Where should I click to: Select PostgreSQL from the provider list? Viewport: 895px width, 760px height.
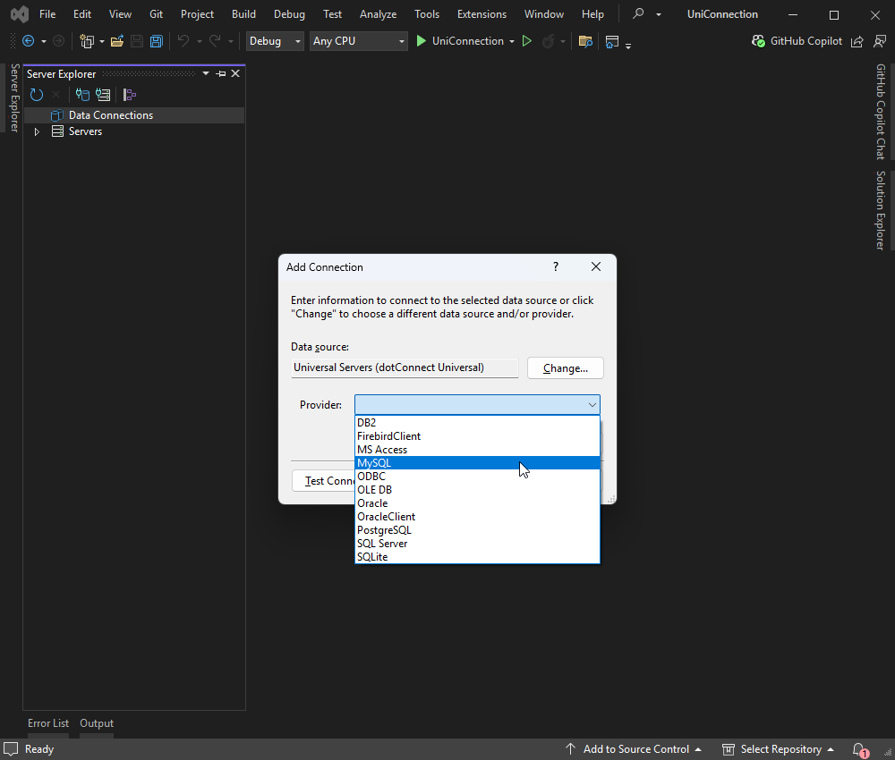point(384,530)
